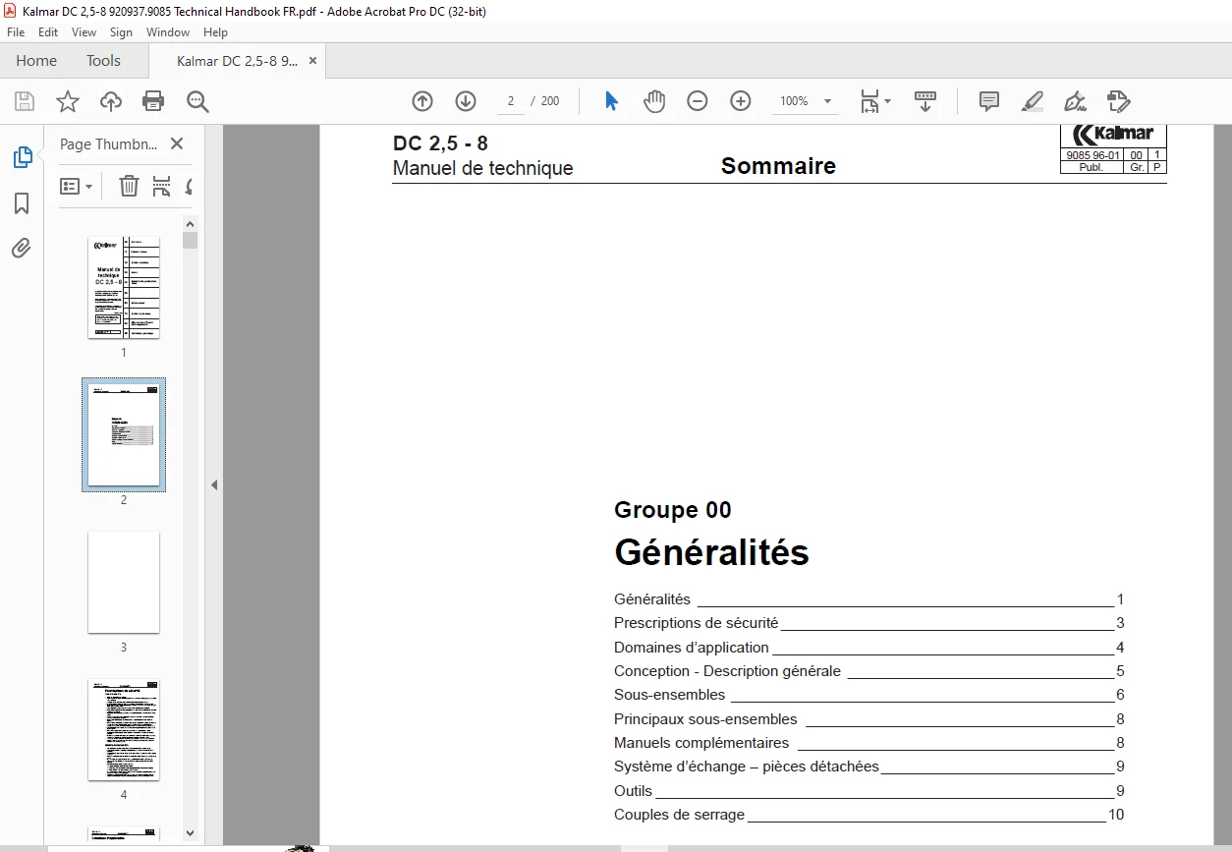The width and height of the screenshot is (1232, 852).
Task: Close the Page Thumbnails panel
Action: (x=177, y=143)
